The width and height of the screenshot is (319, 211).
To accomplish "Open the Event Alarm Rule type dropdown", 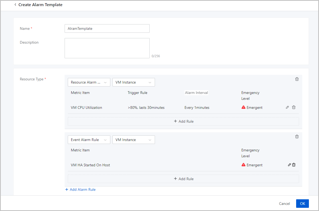I will click(89, 140).
